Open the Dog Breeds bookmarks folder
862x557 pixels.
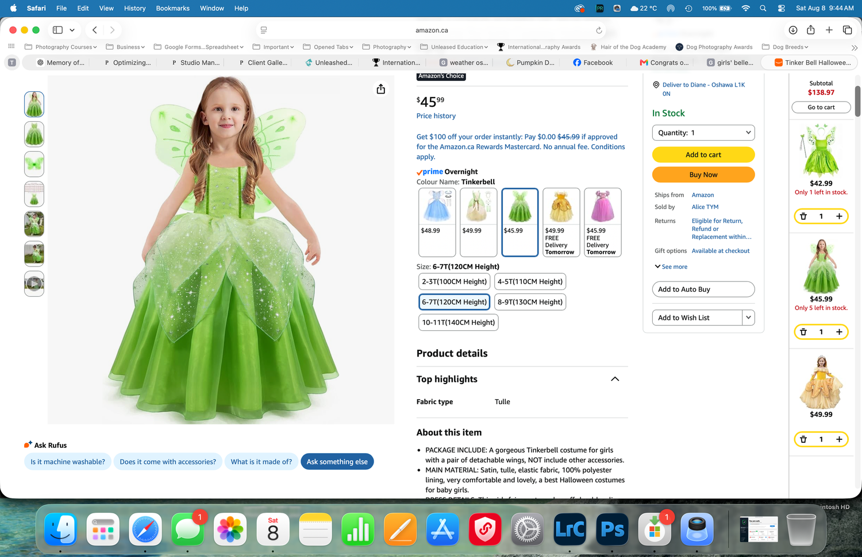(x=785, y=47)
